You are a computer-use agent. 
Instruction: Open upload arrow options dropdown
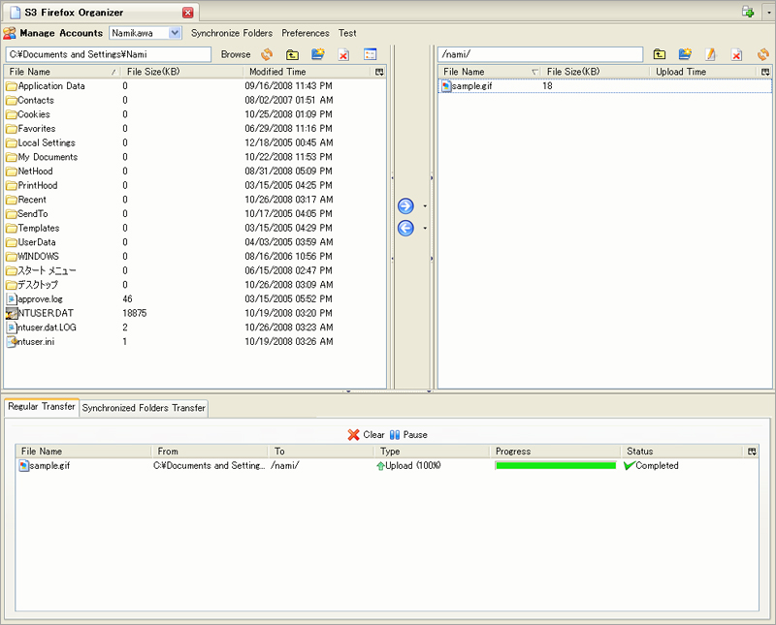[x=425, y=206]
